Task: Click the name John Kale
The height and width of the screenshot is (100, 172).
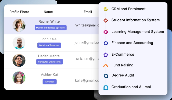Action: click(x=49, y=39)
